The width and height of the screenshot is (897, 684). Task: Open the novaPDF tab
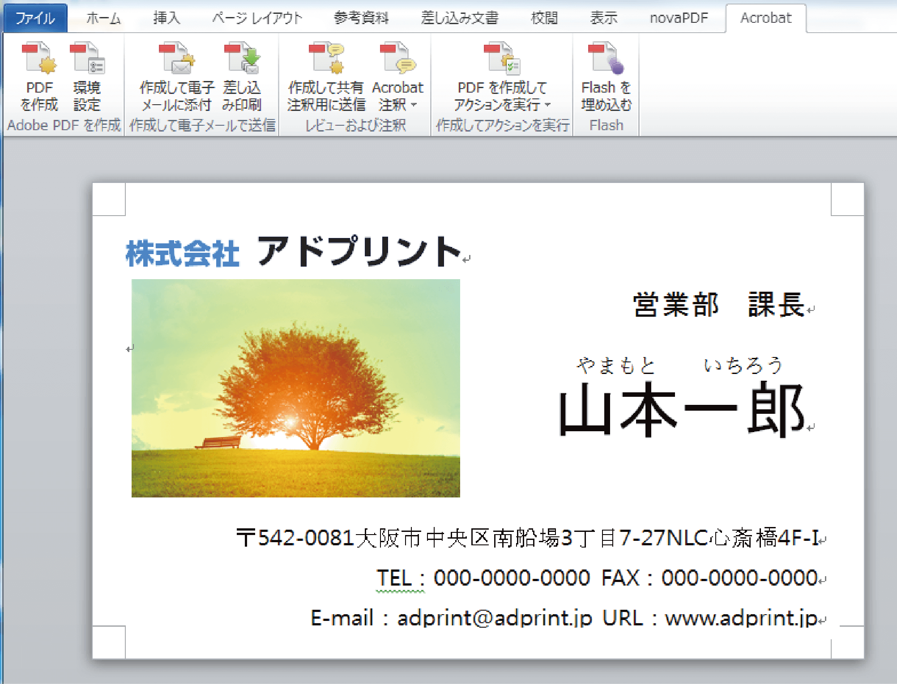coord(679,18)
